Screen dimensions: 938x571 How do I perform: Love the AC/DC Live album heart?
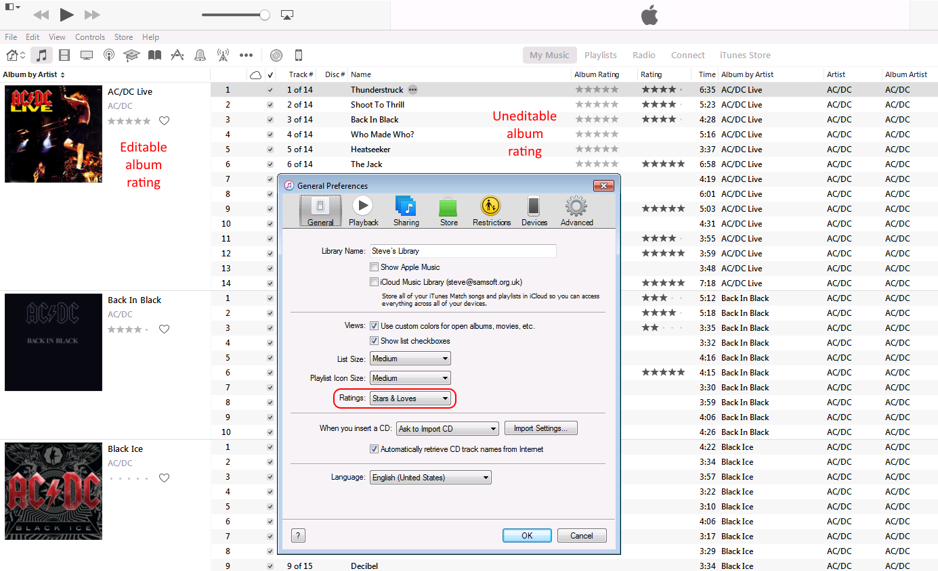click(164, 121)
